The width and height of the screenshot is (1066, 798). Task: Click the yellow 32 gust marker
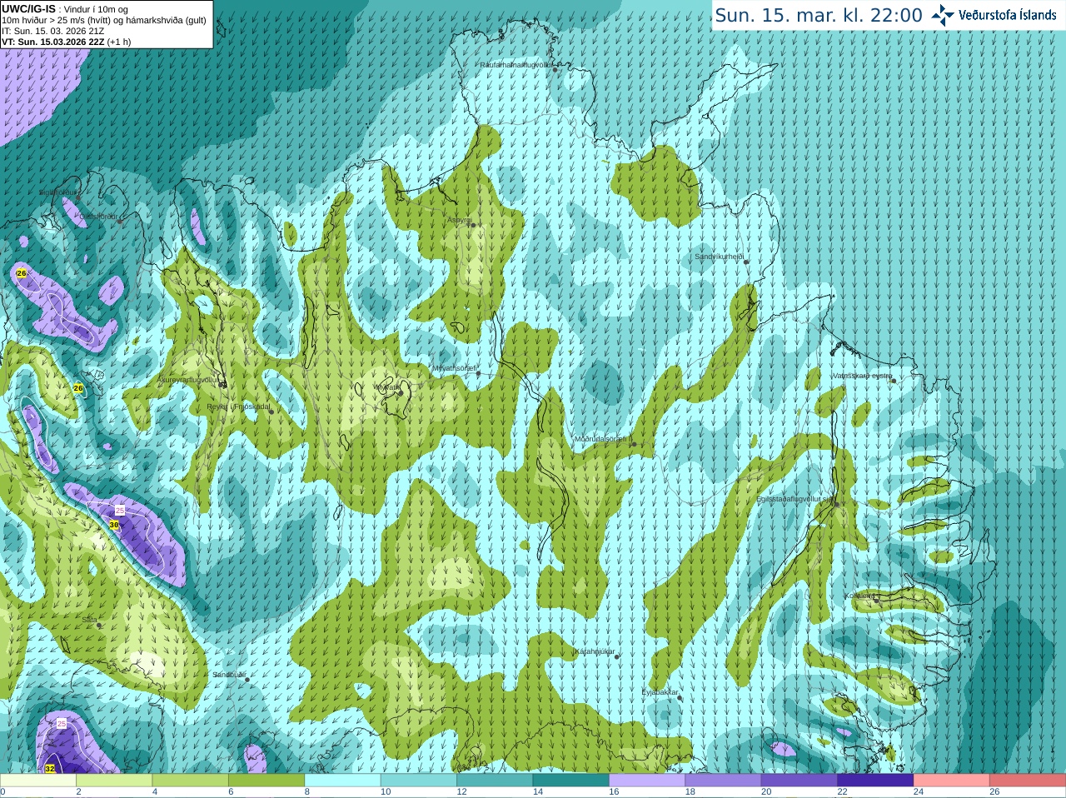(x=50, y=769)
